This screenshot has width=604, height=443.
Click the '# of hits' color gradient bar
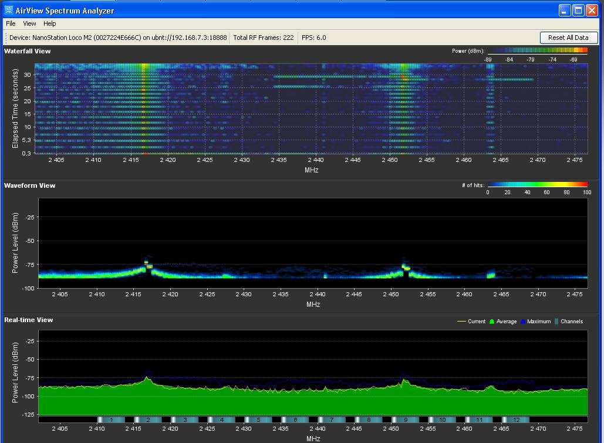tap(537, 185)
